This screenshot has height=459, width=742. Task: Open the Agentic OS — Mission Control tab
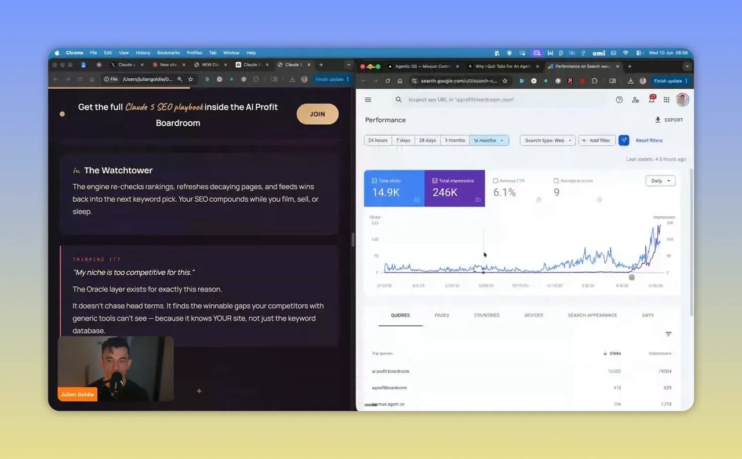tap(423, 66)
